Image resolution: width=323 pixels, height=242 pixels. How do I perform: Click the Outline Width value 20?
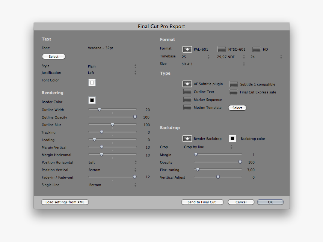pos(148,110)
